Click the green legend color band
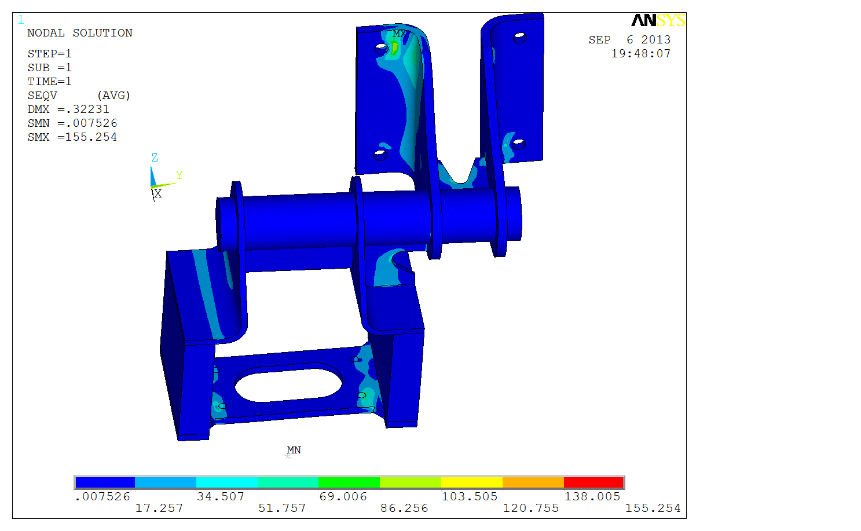Image resolution: width=861 pixels, height=531 pixels. [349, 482]
